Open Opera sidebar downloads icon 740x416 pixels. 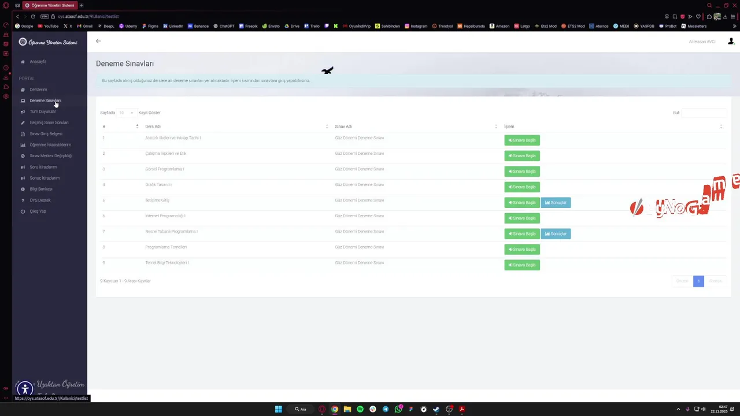tap(6, 77)
